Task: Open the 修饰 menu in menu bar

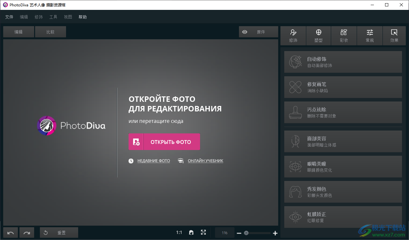Action: pyautogui.click(x=39, y=17)
